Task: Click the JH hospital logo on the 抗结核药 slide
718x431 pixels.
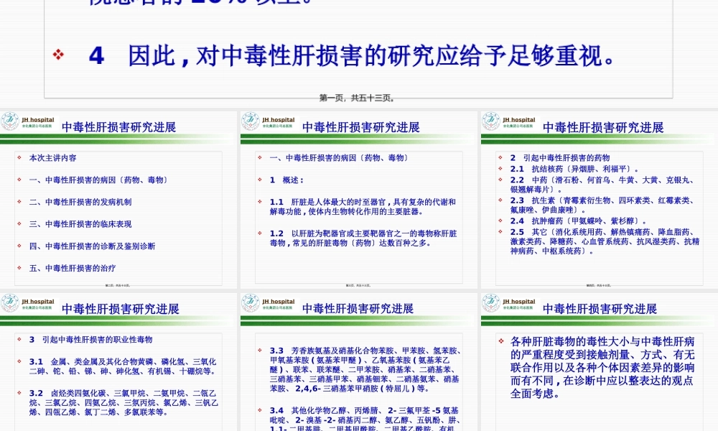Action: (x=491, y=122)
